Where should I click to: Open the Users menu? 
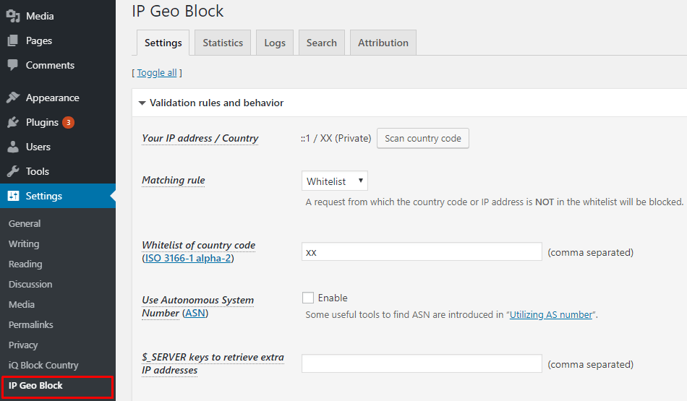tap(38, 147)
